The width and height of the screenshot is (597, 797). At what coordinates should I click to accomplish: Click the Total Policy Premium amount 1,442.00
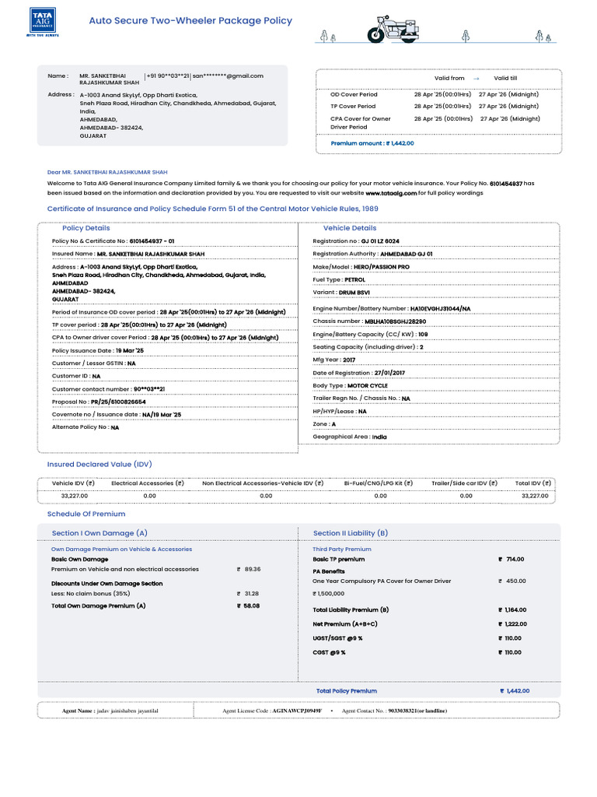[518, 691]
